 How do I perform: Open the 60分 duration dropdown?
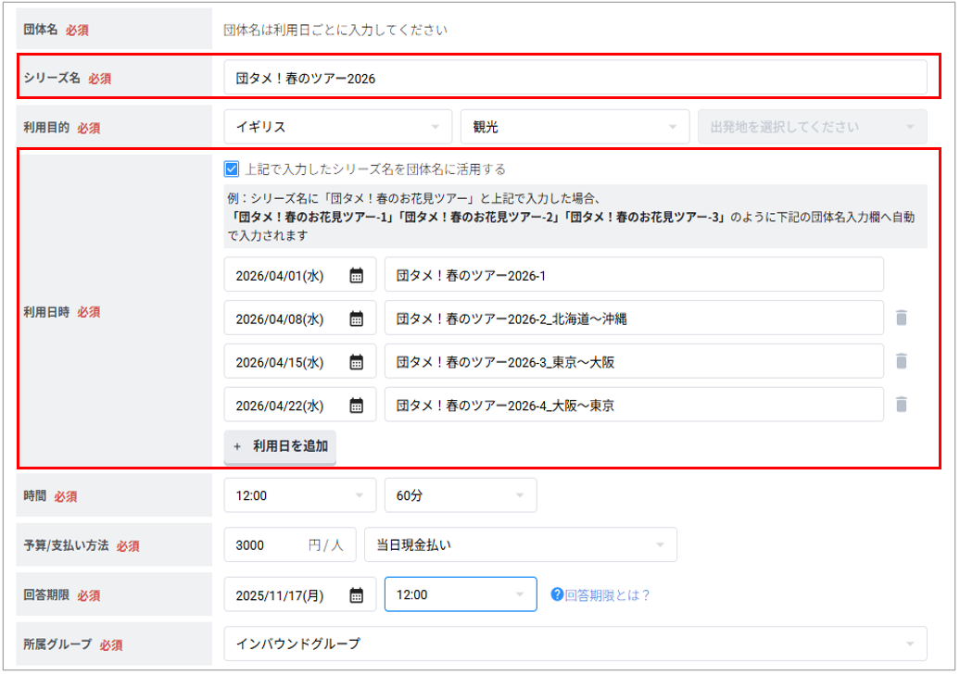pyautogui.click(x=461, y=494)
